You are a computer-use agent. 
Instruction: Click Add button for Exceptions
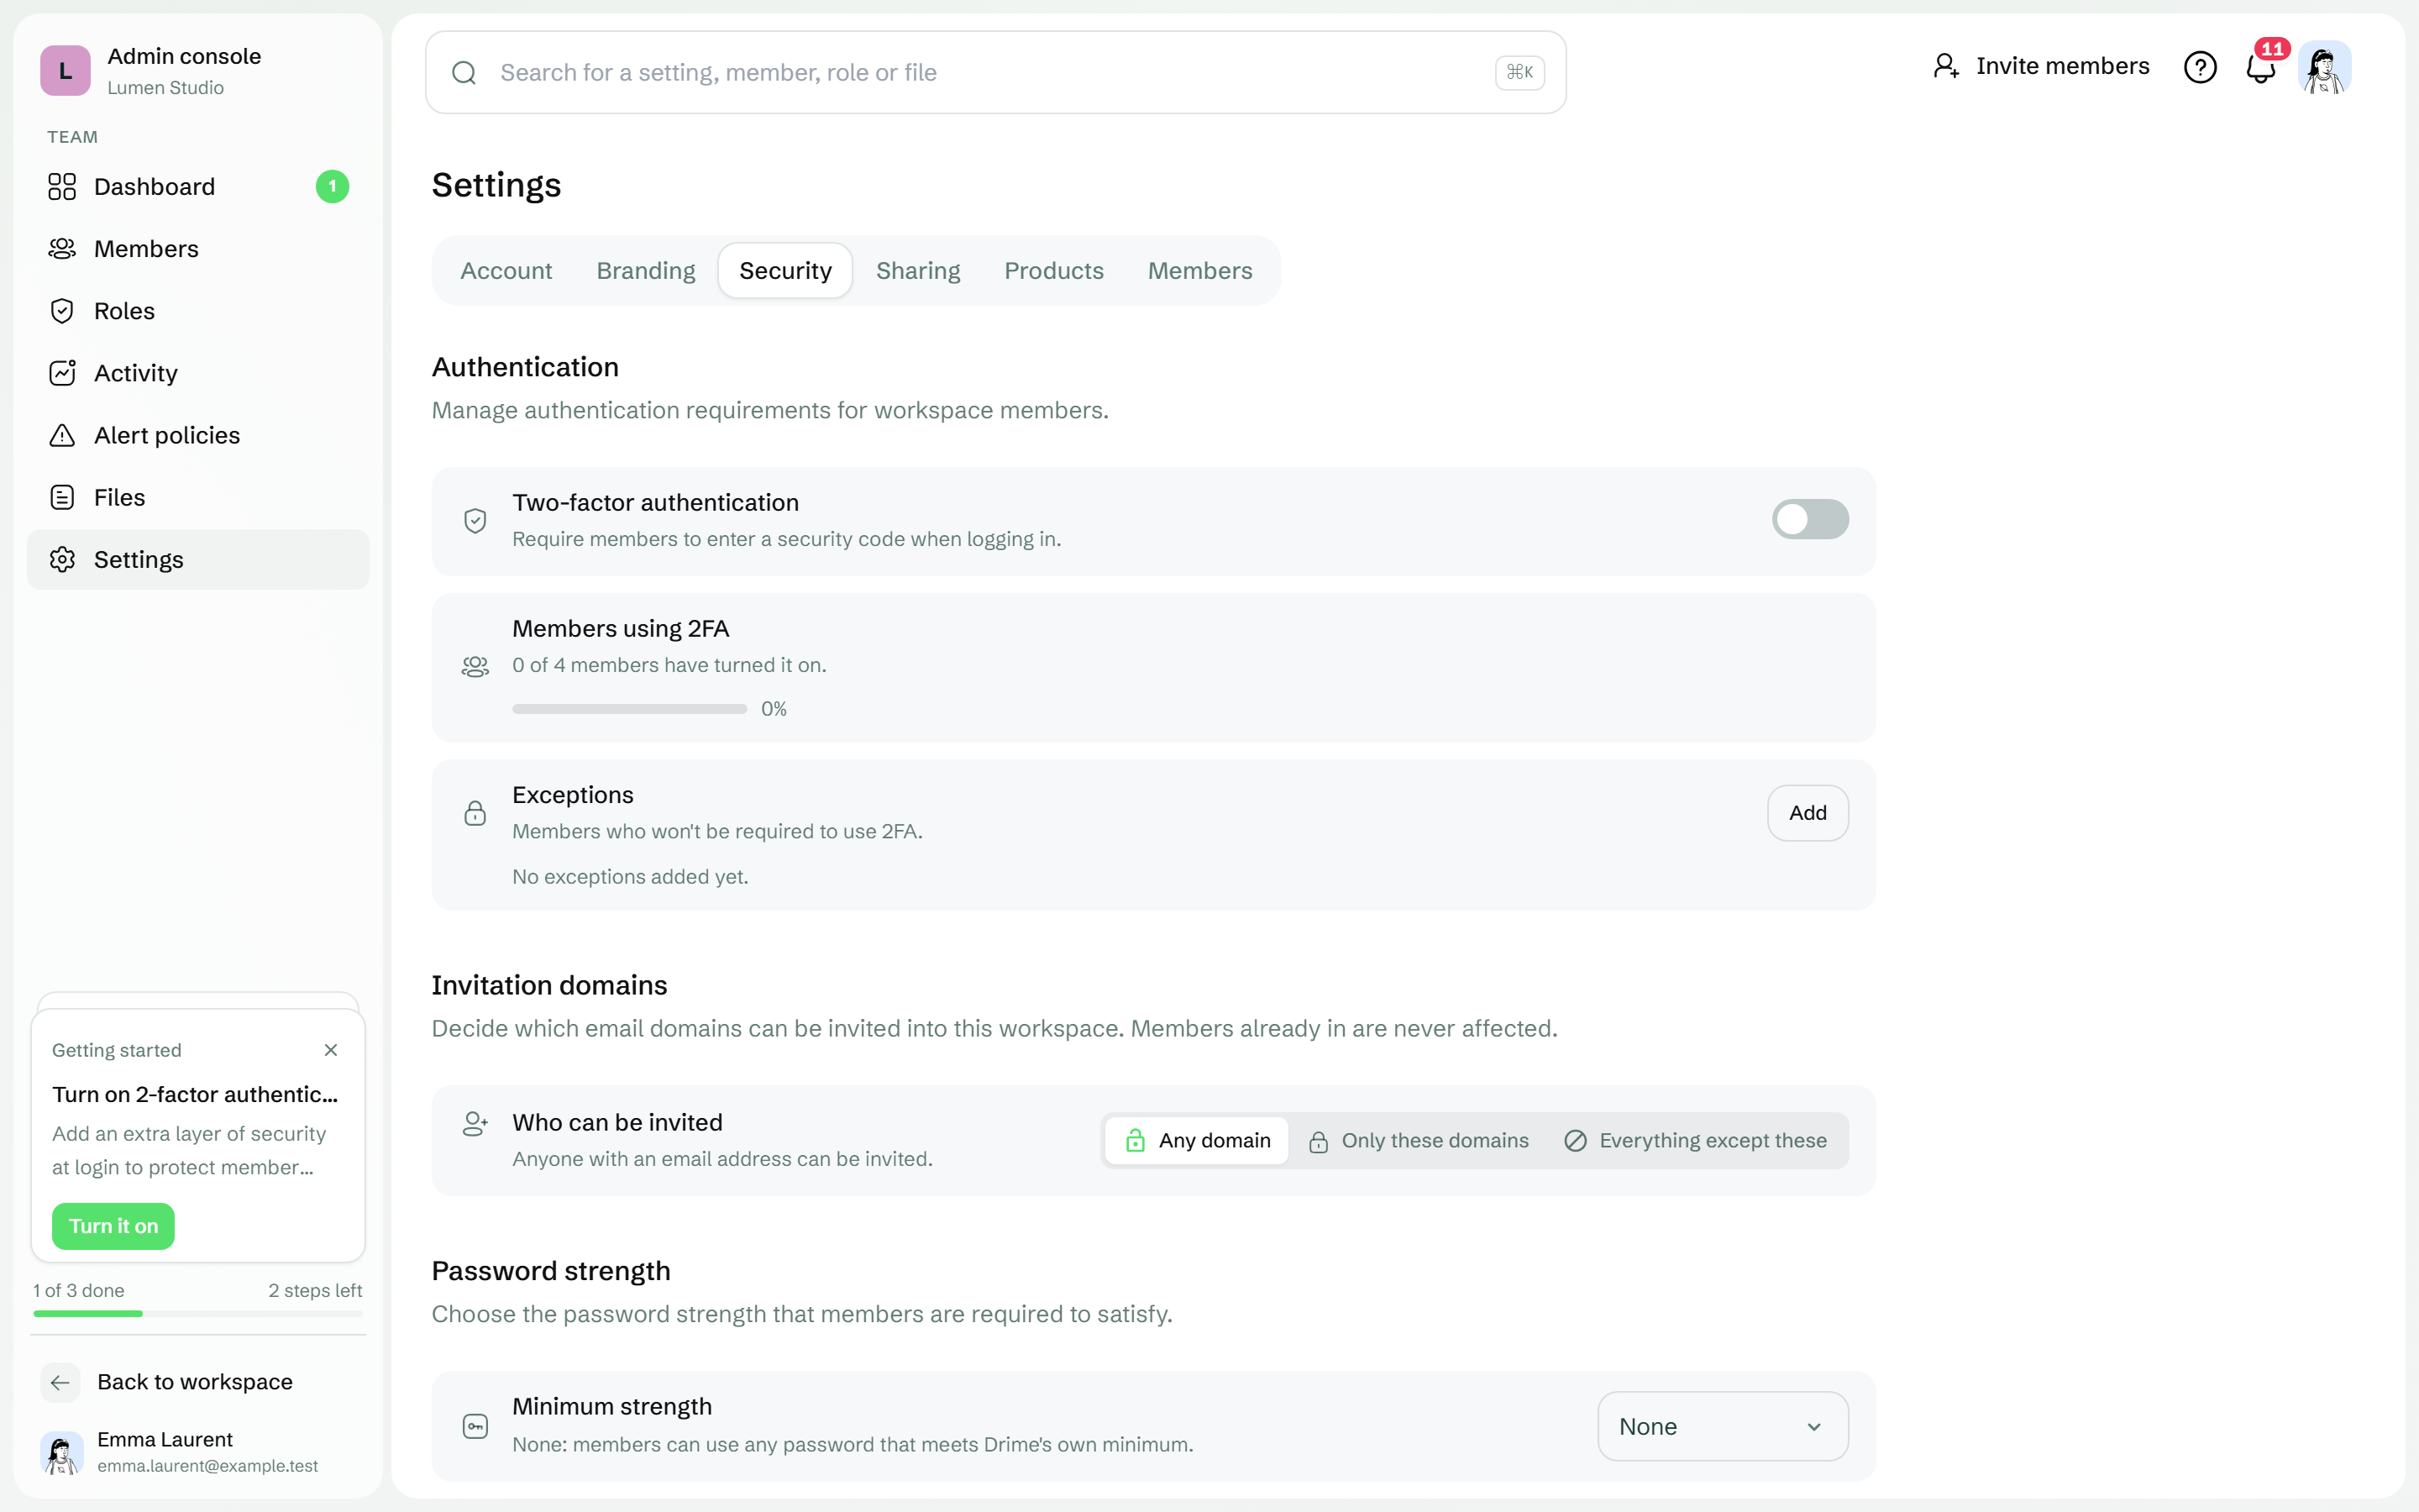(1808, 813)
